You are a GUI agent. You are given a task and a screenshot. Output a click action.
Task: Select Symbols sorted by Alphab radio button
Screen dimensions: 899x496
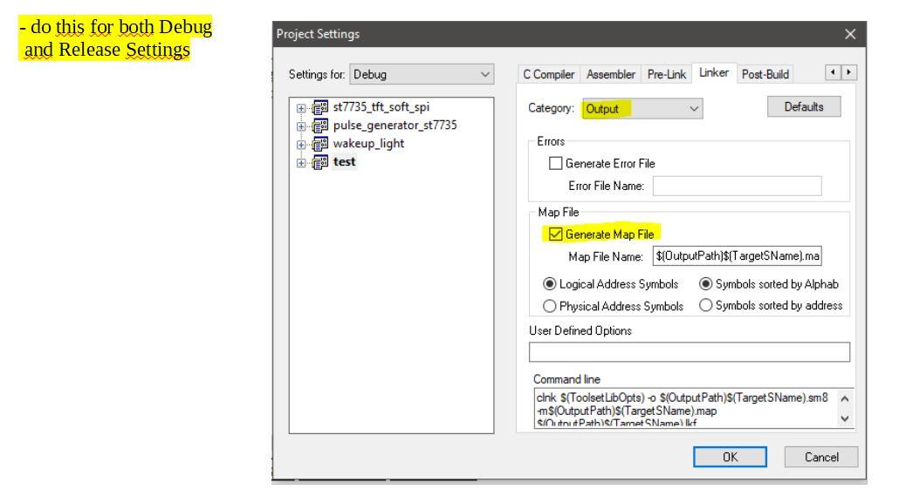(x=706, y=284)
